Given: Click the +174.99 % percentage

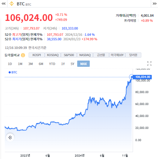Looking at the screenshot, I should click(x=89, y=39).
